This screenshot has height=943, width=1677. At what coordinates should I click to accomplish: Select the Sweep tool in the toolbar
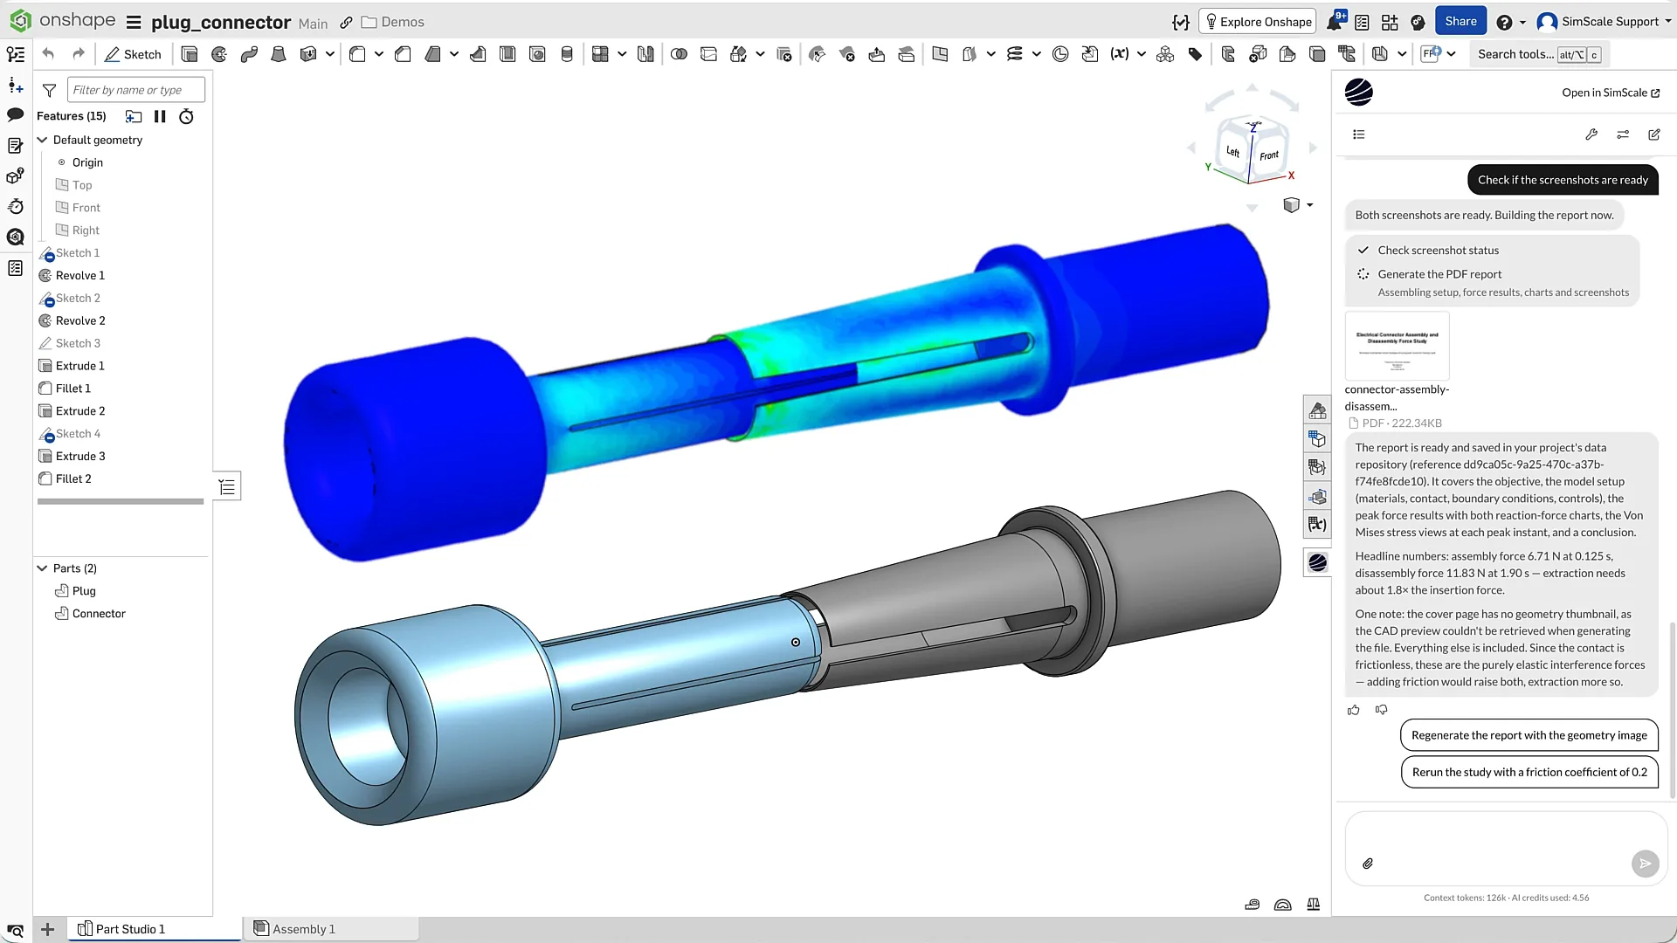(249, 54)
